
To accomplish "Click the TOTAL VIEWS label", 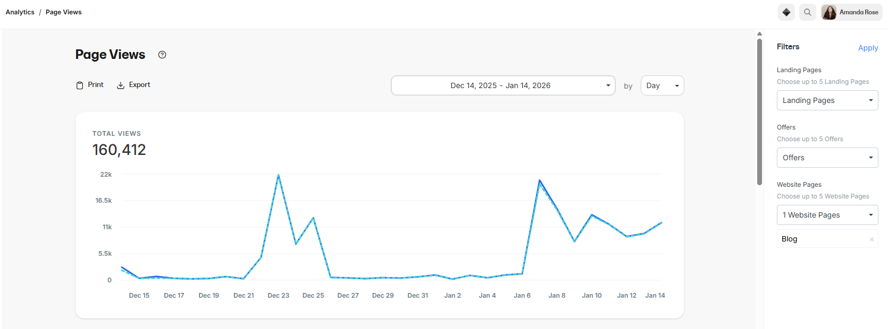I will [x=116, y=134].
